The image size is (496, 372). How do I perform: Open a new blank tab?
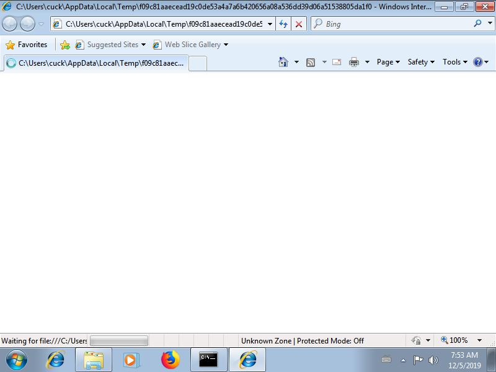click(x=198, y=64)
